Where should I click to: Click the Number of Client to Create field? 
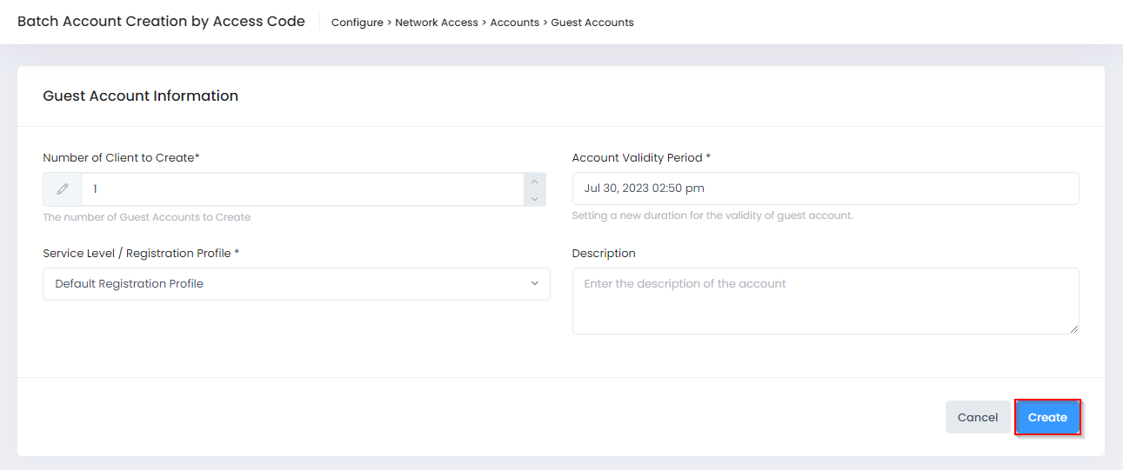point(301,189)
